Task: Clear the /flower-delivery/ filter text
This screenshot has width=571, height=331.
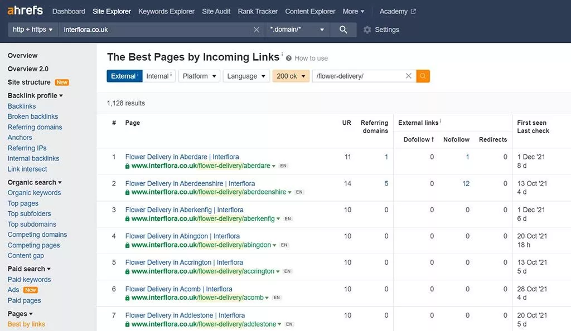Action: click(x=408, y=76)
